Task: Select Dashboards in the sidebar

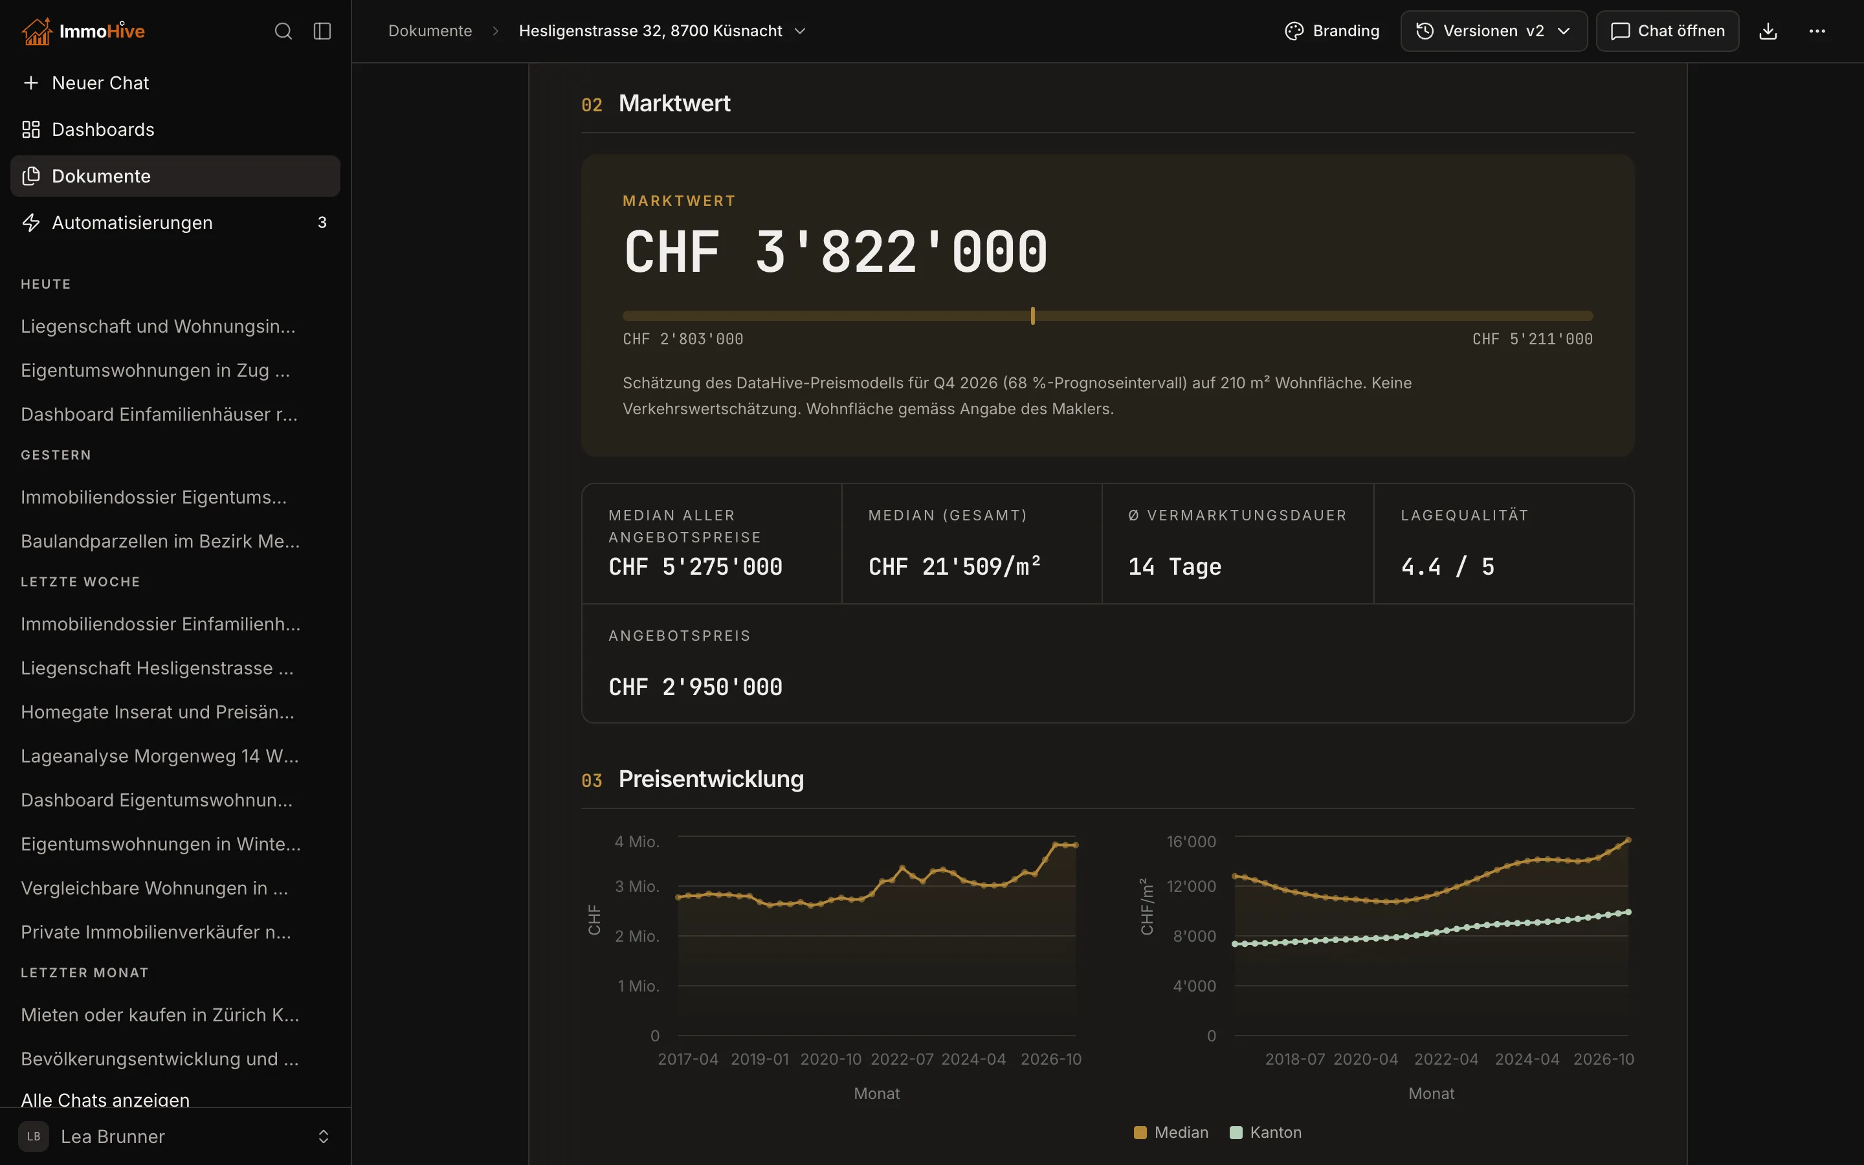Action: (175, 129)
